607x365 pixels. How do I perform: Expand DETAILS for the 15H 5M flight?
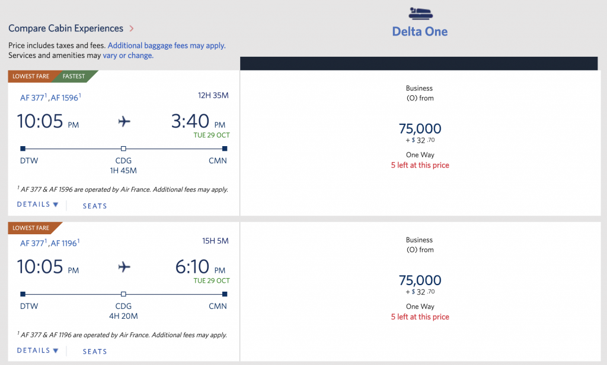(x=37, y=350)
